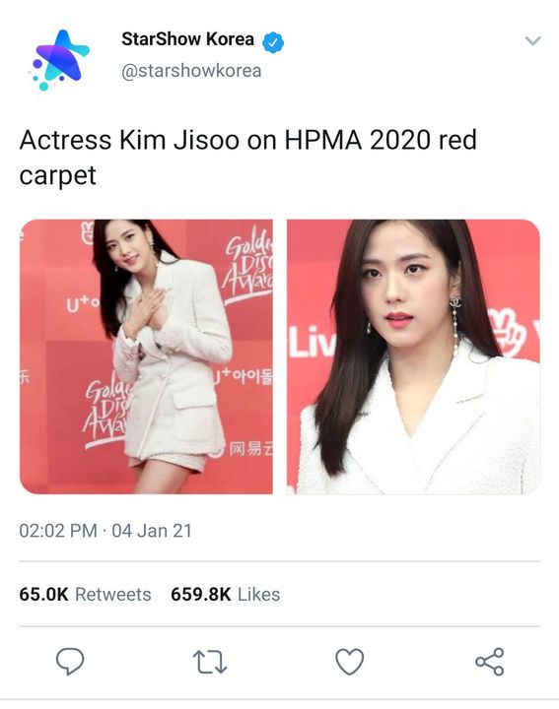Expand tweet options chevron at top right
559x709 pixels.
click(532, 41)
